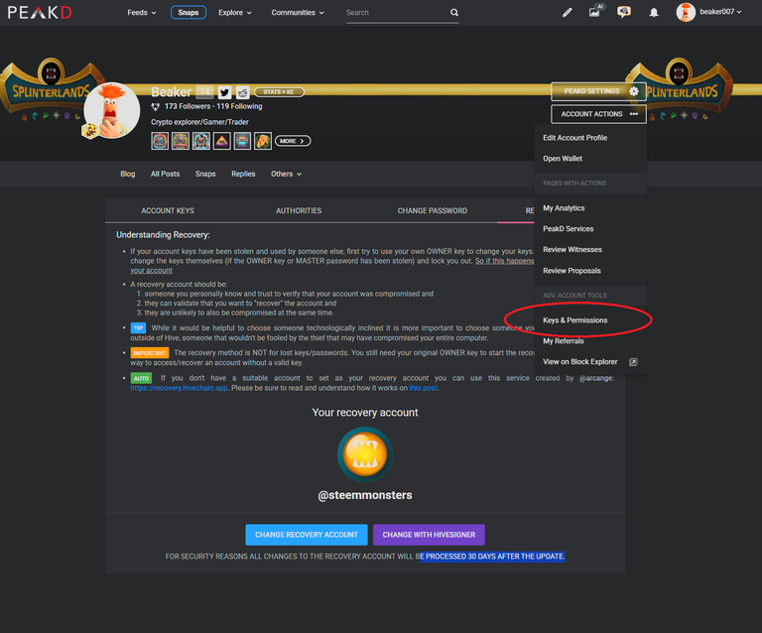This screenshot has height=633, width=762.
Task: Select the third profile badge icon
Action: tap(201, 141)
